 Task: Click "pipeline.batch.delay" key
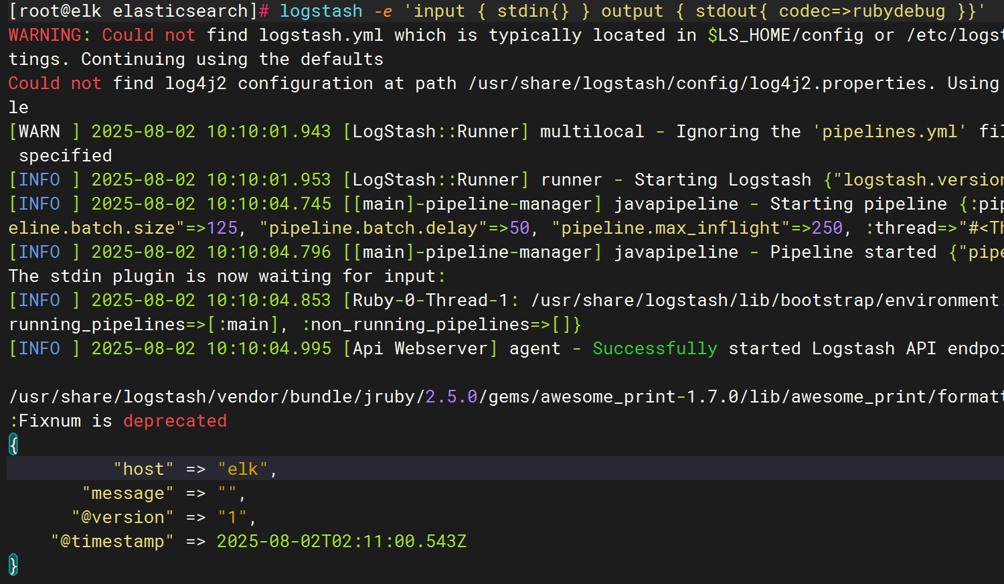(x=373, y=228)
